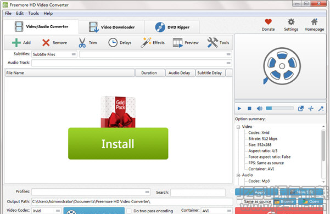Open the Tools menu
330x214 pixels.
coord(33,14)
